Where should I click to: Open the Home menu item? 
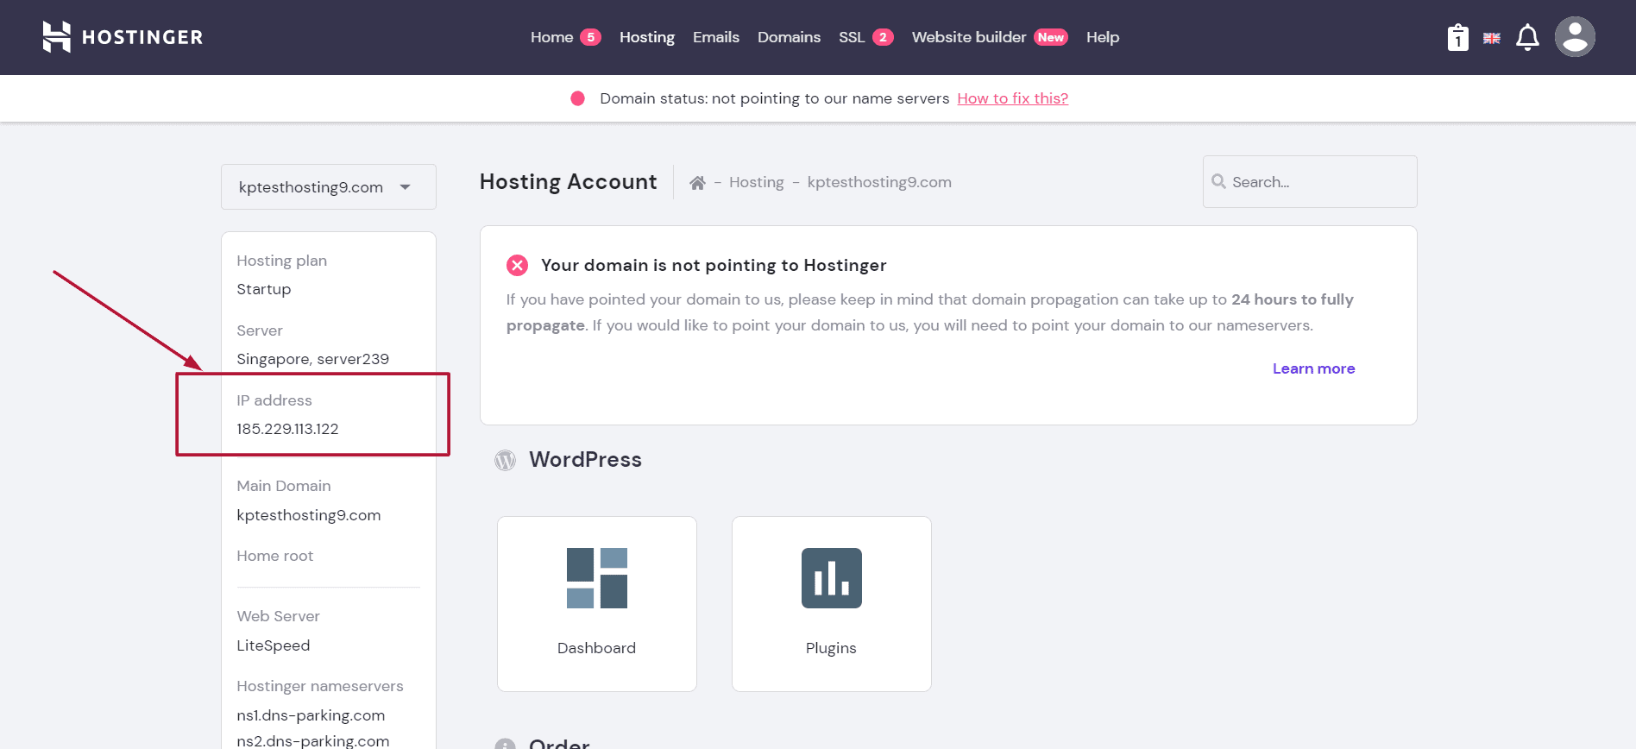[x=552, y=37]
